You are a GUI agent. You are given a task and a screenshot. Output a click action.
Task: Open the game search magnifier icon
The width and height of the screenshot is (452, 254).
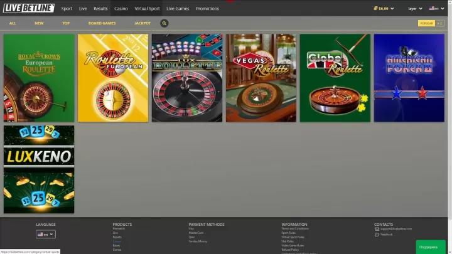click(x=164, y=23)
